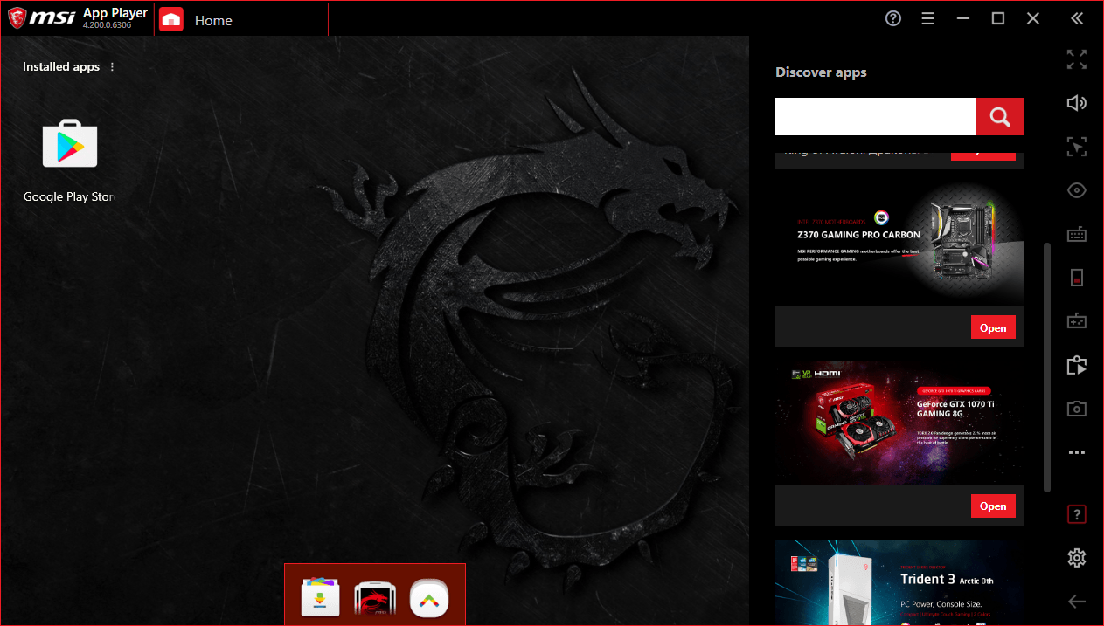Switch to the Home tab
This screenshot has height=626, width=1104.
coord(241,20)
